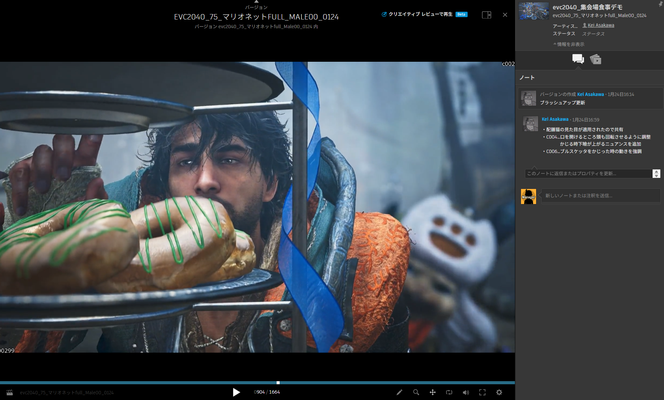Click the note reply properties stepper

(656, 173)
